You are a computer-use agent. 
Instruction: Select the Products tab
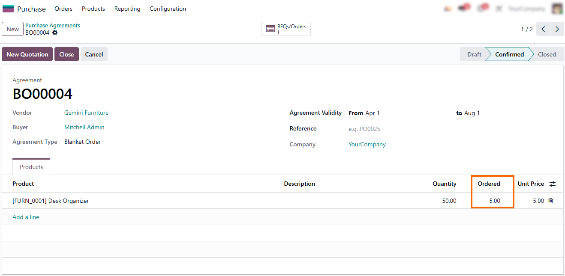(31, 167)
